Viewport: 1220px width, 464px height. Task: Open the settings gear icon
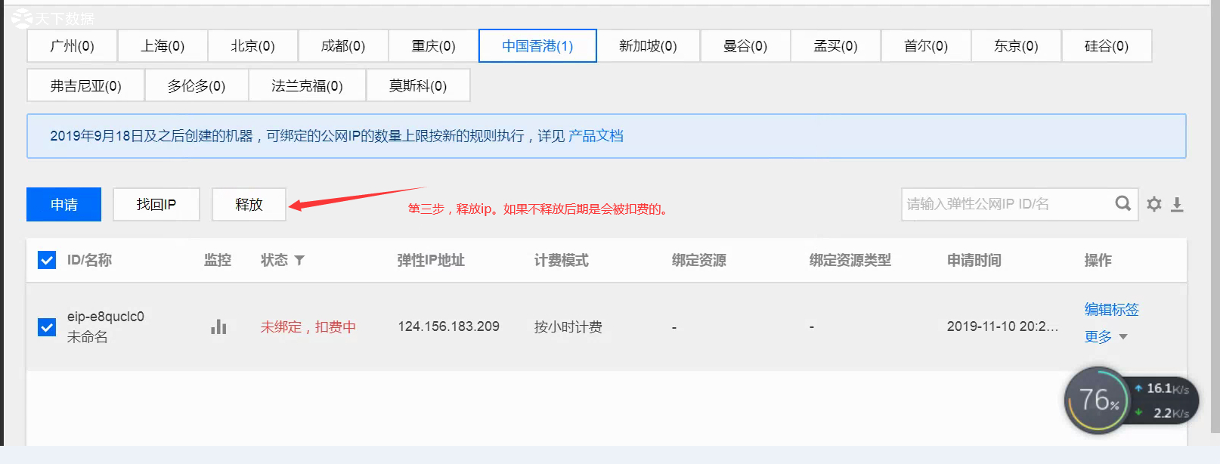(x=1153, y=204)
